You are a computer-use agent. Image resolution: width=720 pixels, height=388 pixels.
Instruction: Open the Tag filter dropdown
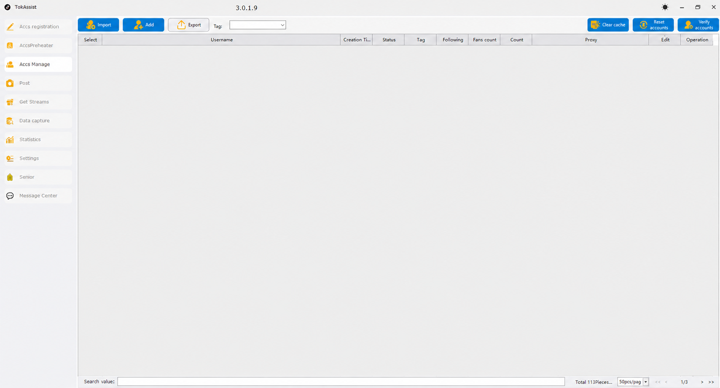[258, 25]
